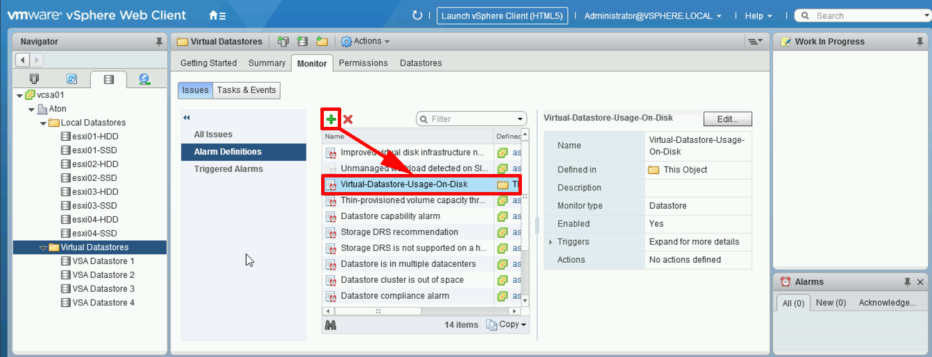The image size is (932, 357).
Task: Expand the Triggers detail row
Action: pyautogui.click(x=550, y=242)
